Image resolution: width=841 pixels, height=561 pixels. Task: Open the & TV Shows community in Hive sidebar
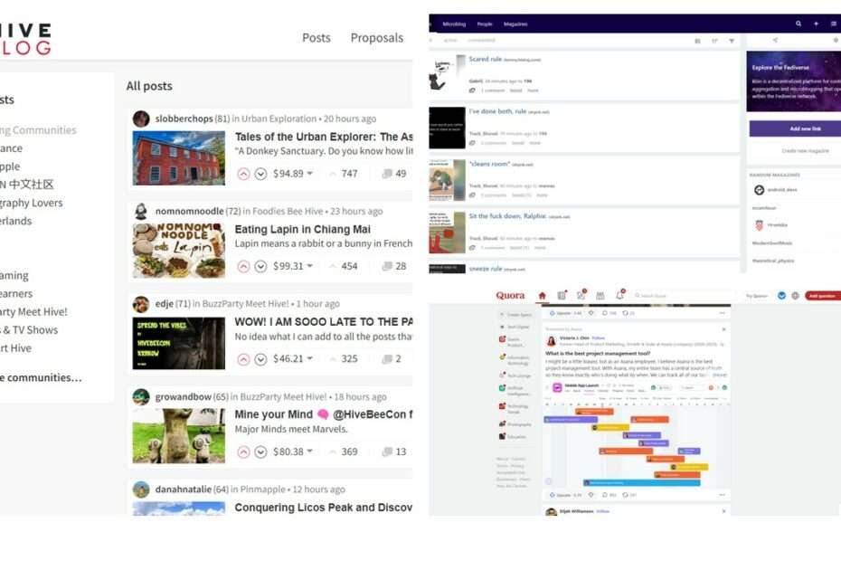pos(29,330)
